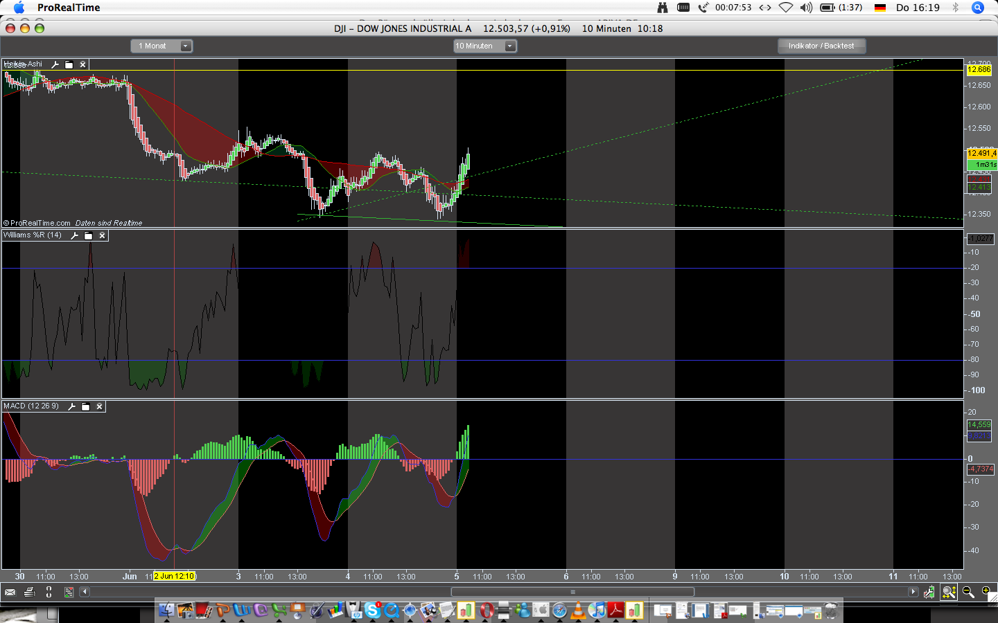Open chart style candlestick wrench icon
The image size is (998, 623).
929,592
